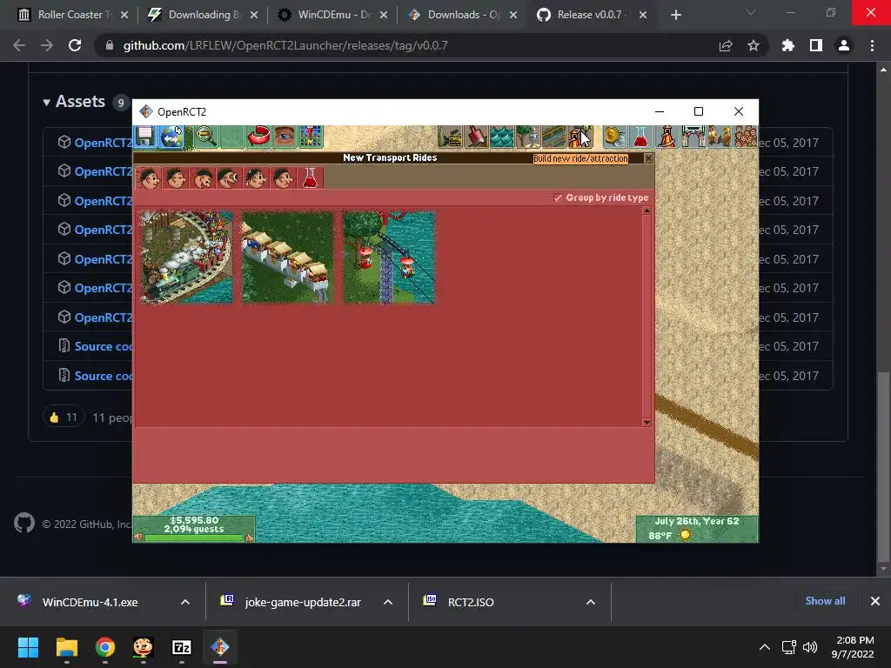891x668 pixels.
Task: Open finances with the gold coin icon
Action: tap(615, 137)
